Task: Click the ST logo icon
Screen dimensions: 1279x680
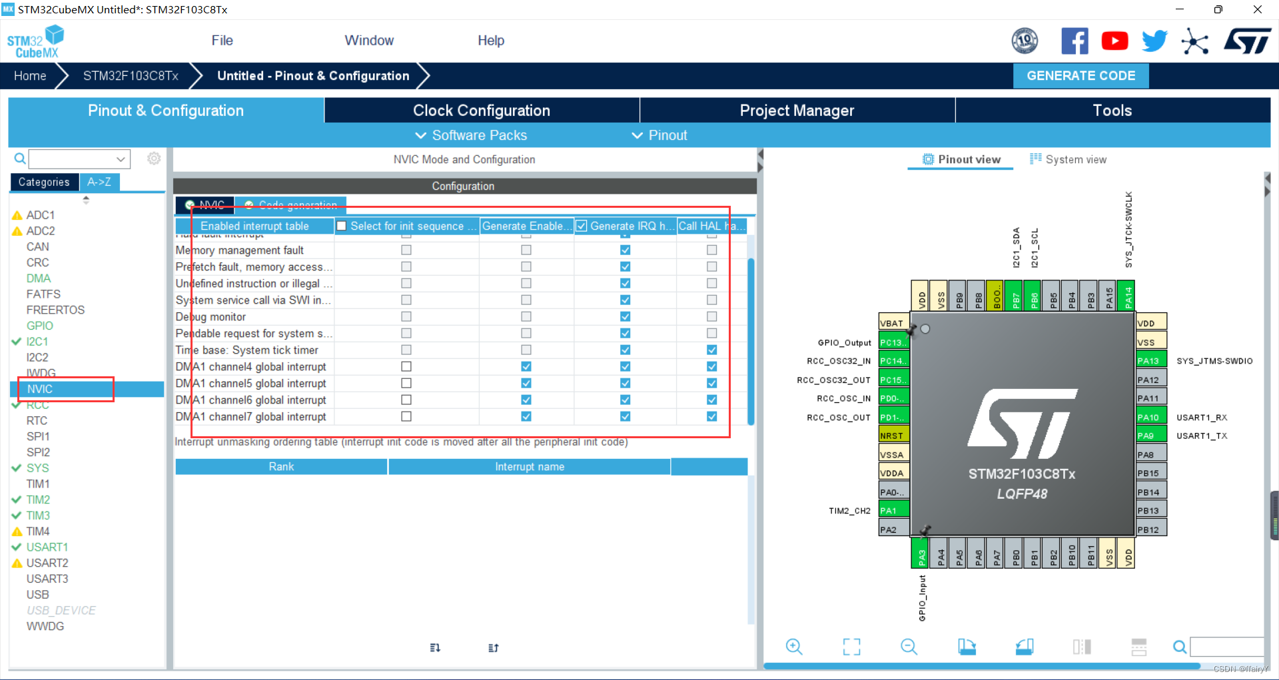Action: tap(1248, 41)
